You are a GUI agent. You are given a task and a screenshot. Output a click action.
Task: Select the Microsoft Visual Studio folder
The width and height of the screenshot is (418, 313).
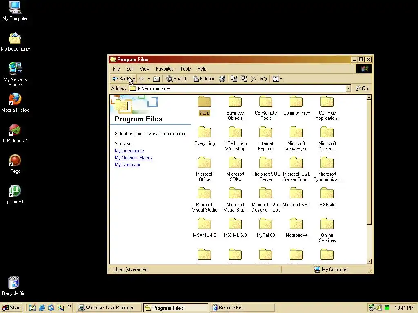[205, 200]
